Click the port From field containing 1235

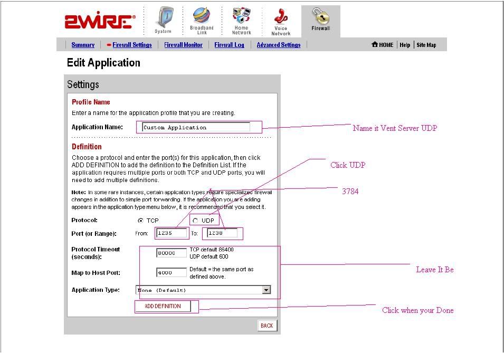172,233
